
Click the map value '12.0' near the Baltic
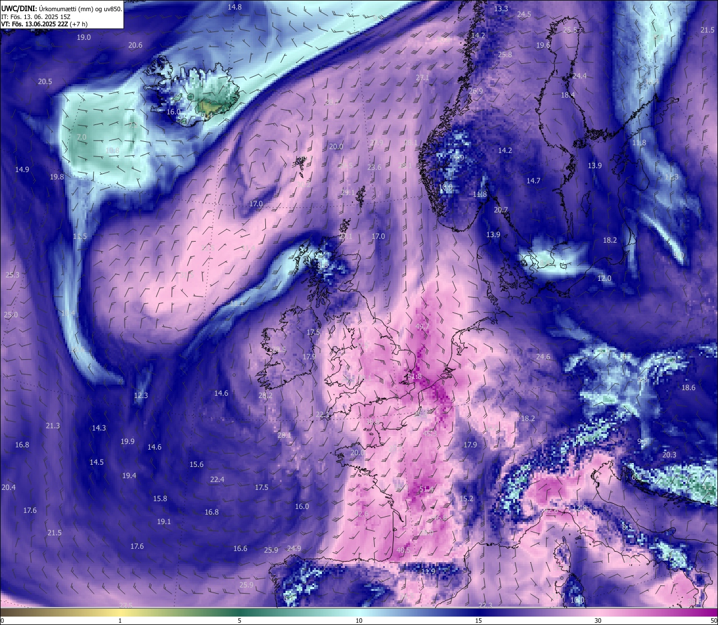604,278
